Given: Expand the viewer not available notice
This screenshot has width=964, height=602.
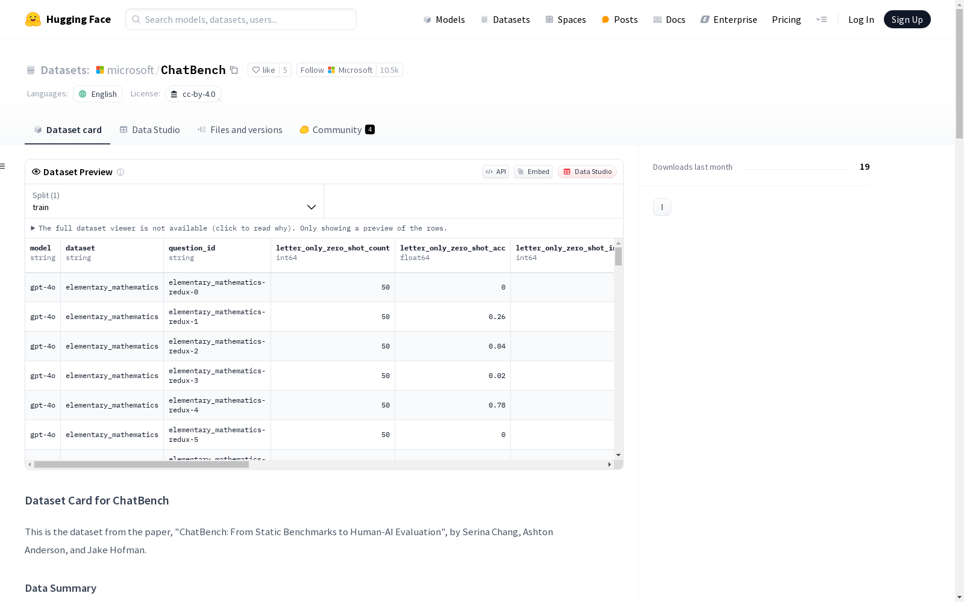Looking at the screenshot, I should [239, 228].
